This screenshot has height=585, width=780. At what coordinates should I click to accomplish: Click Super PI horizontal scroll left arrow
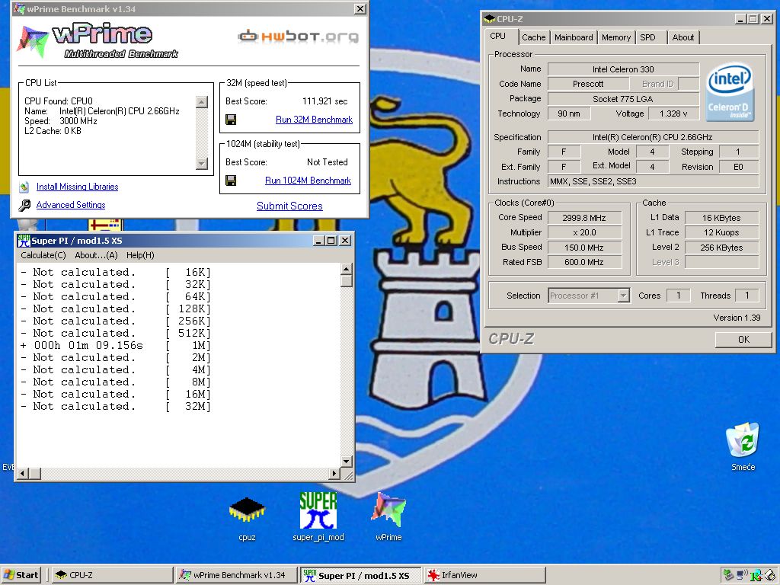click(x=22, y=473)
